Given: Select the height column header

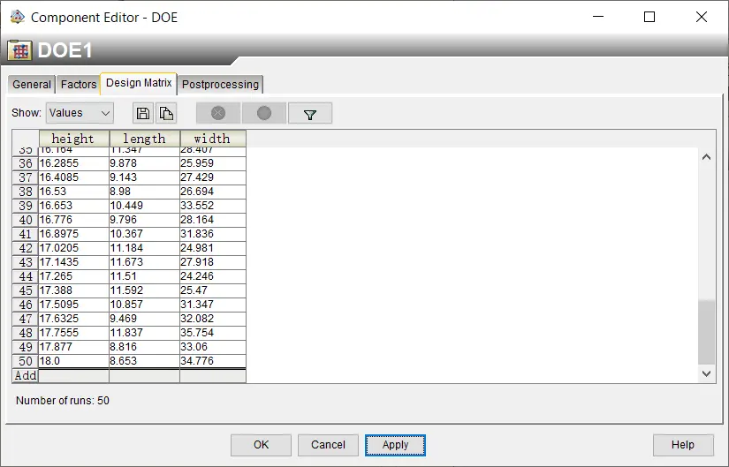Looking at the screenshot, I should [73, 139].
